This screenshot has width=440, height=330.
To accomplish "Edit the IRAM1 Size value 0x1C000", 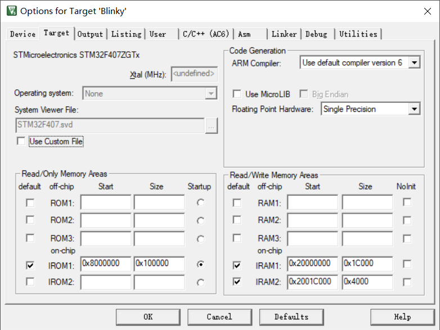I will 367,264.
